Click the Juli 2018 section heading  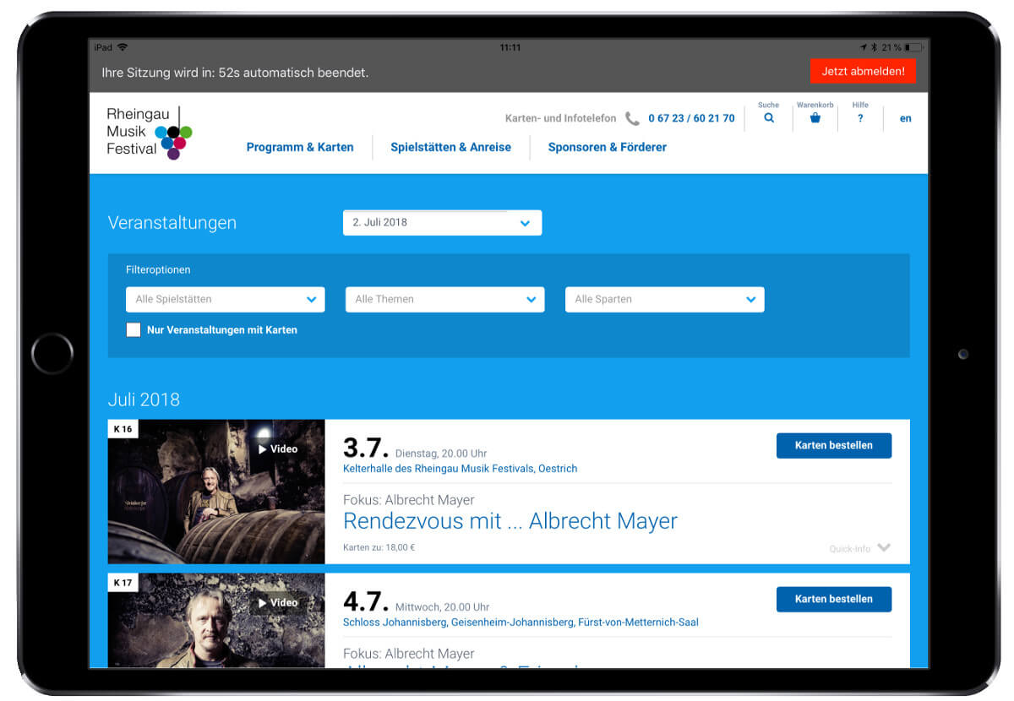pyautogui.click(x=144, y=399)
